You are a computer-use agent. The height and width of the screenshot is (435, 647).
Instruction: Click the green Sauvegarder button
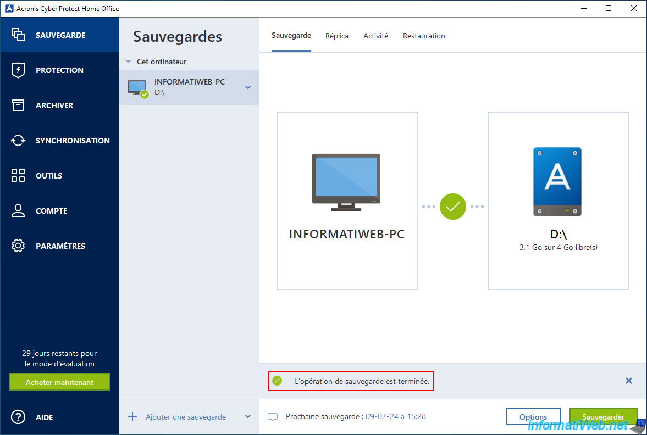click(x=603, y=416)
